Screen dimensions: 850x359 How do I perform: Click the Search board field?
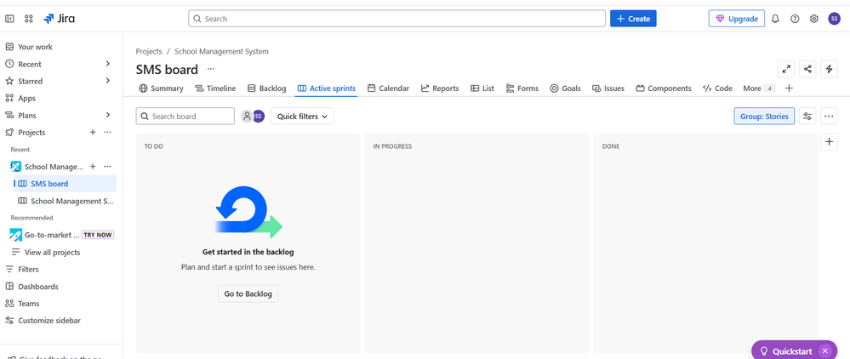tap(185, 116)
